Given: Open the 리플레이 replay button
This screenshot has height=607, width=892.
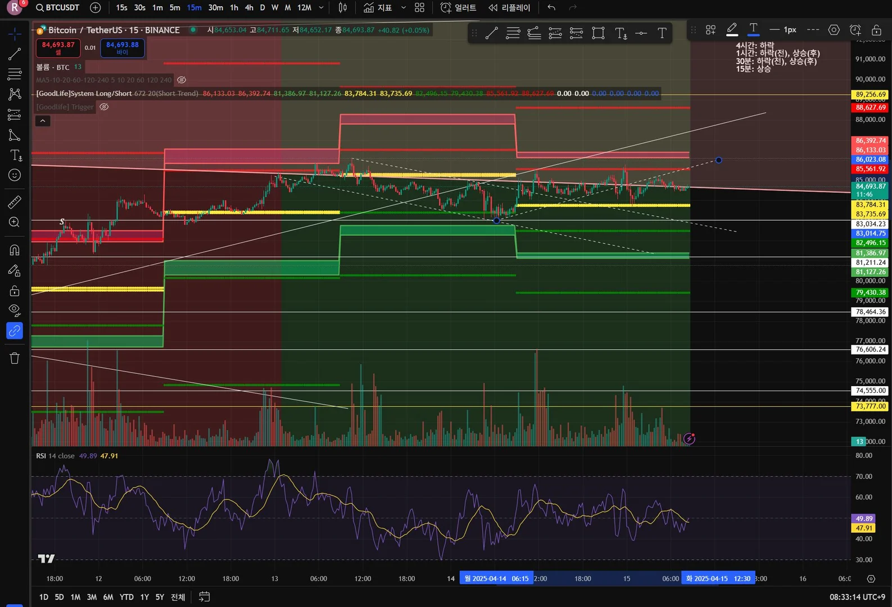Looking at the screenshot, I should click(x=509, y=8).
